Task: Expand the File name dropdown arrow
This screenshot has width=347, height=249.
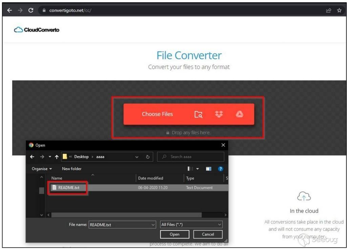Action: (153, 225)
